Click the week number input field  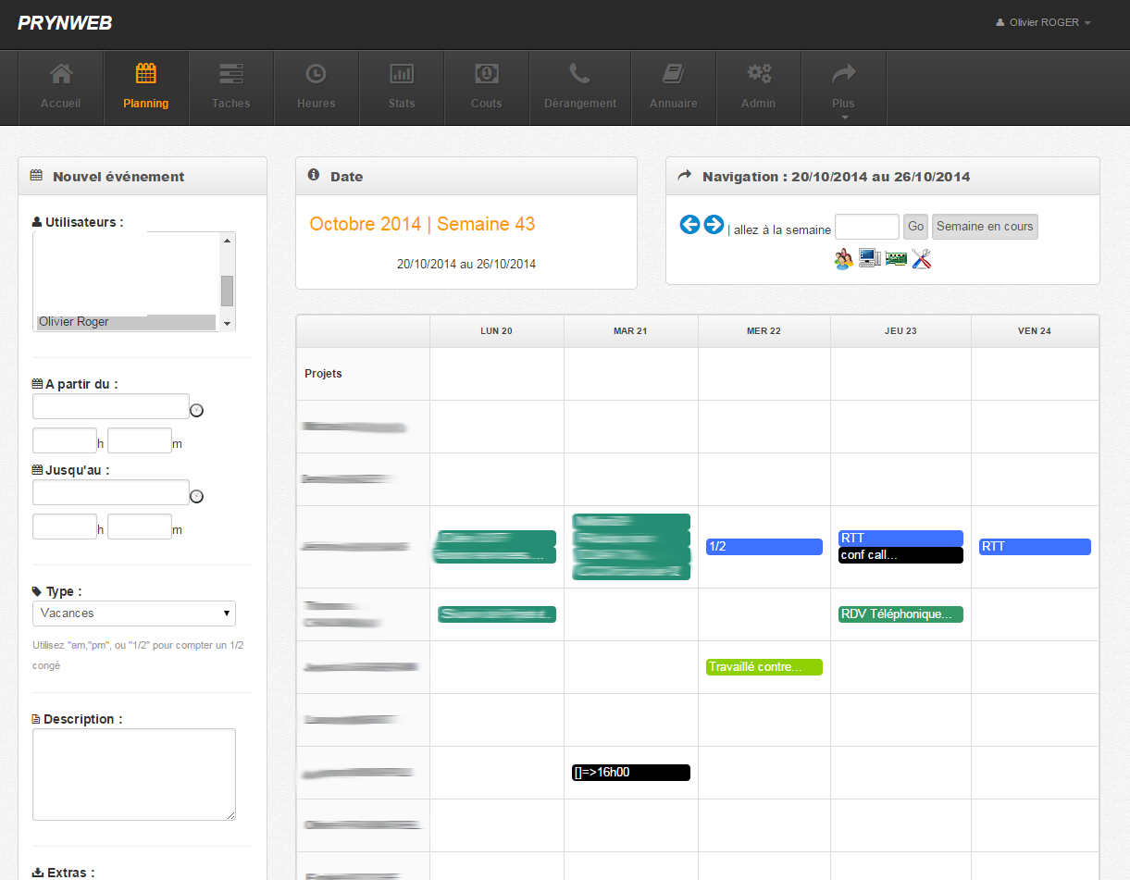[x=866, y=227]
